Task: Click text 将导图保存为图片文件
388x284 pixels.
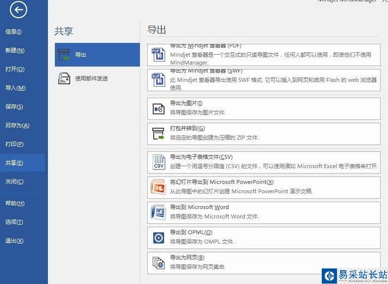Action: [198, 113]
